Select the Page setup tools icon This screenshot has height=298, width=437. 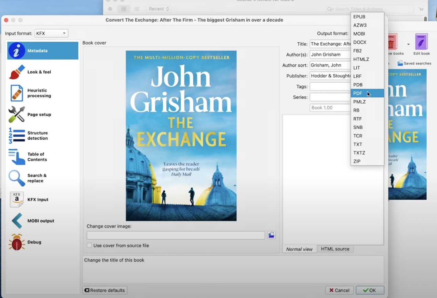coord(17,115)
